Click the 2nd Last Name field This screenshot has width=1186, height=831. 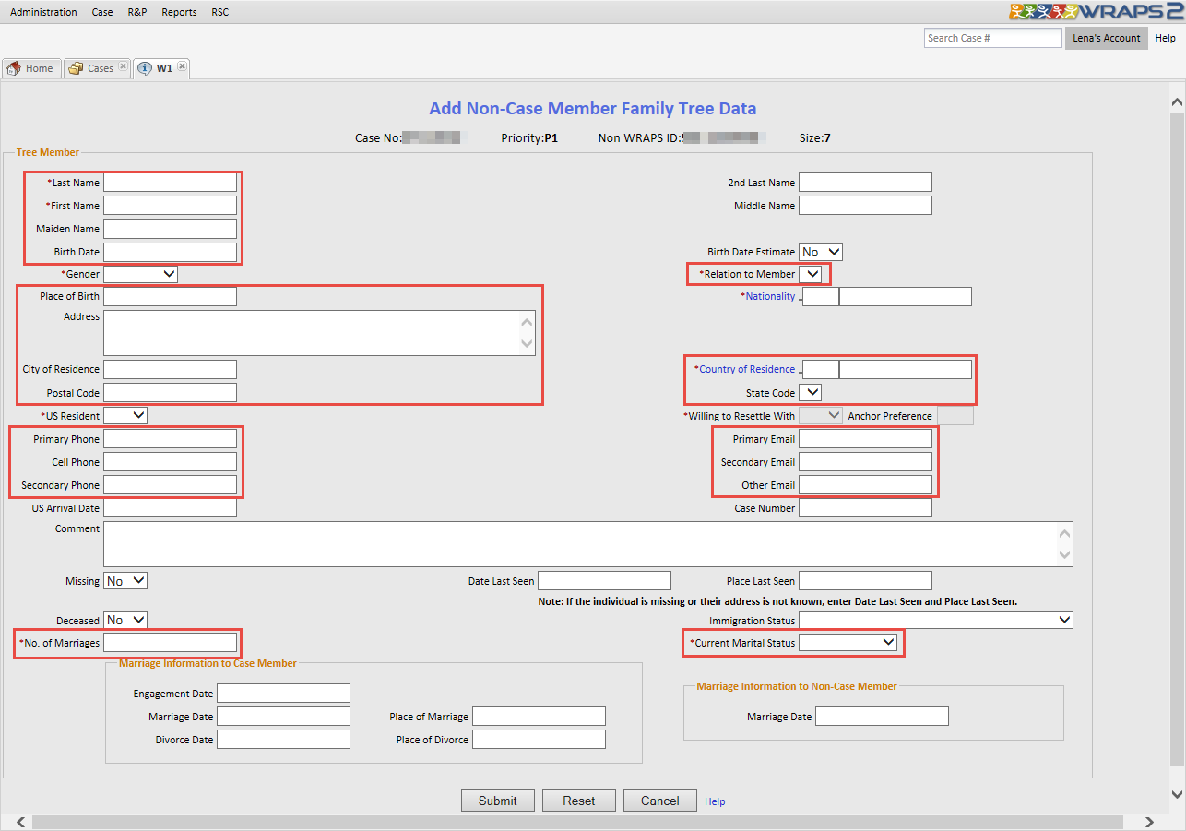865,183
